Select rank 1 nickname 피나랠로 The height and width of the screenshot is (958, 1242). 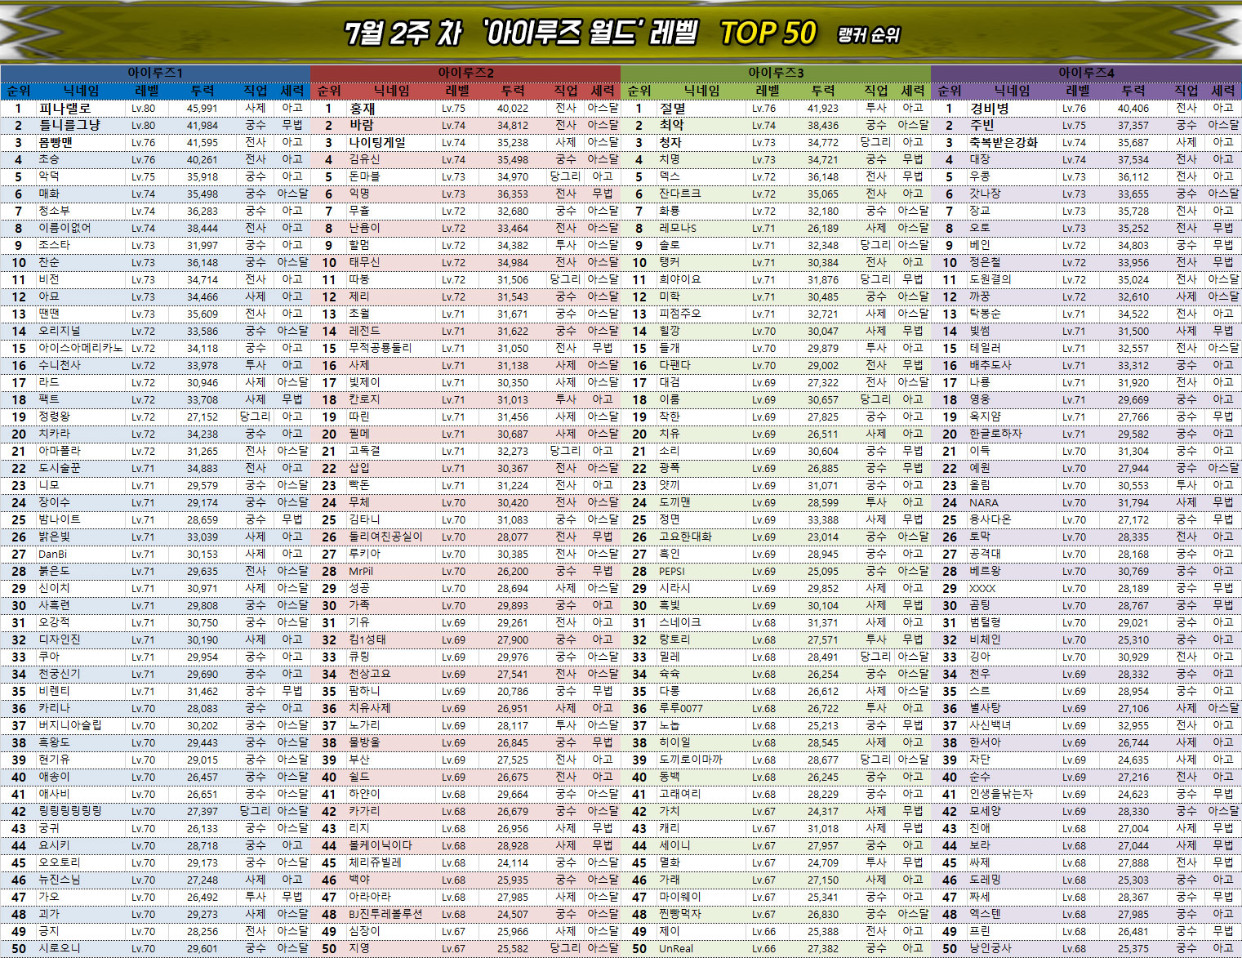point(65,108)
